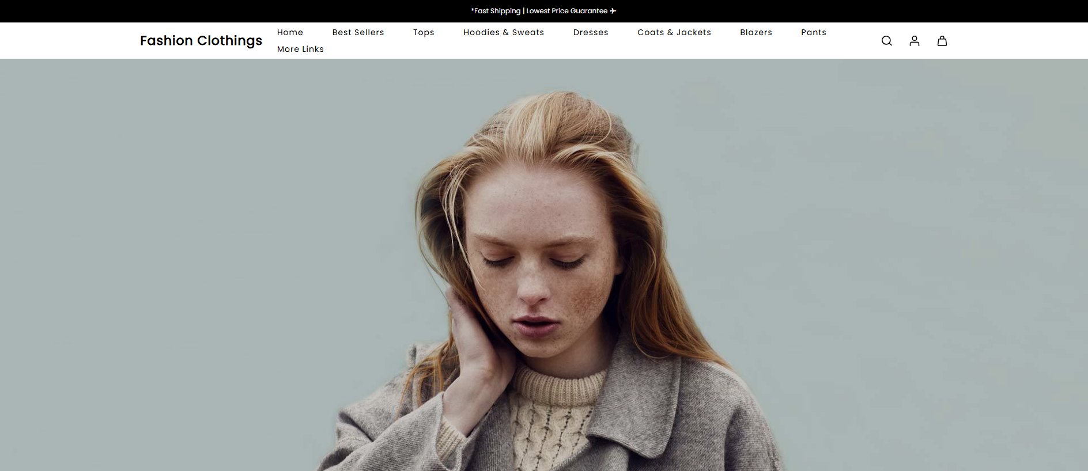
Task: Click the hero banner model image
Action: pyautogui.click(x=544, y=265)
